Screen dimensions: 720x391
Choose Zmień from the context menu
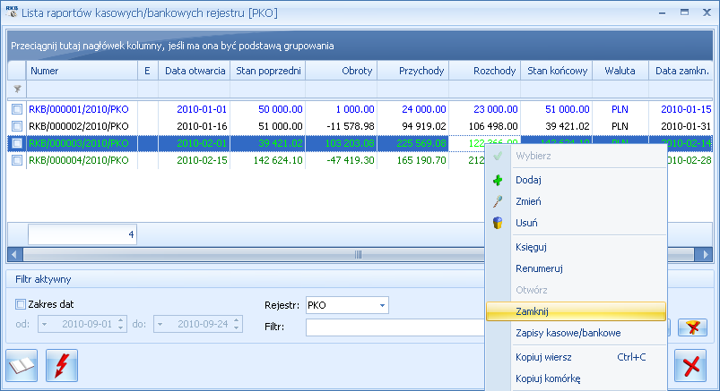point(577,201)
